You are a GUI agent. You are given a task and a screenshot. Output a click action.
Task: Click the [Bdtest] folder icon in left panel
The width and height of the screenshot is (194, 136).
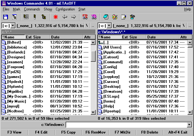pyautogui.click(x=4, y=42)
